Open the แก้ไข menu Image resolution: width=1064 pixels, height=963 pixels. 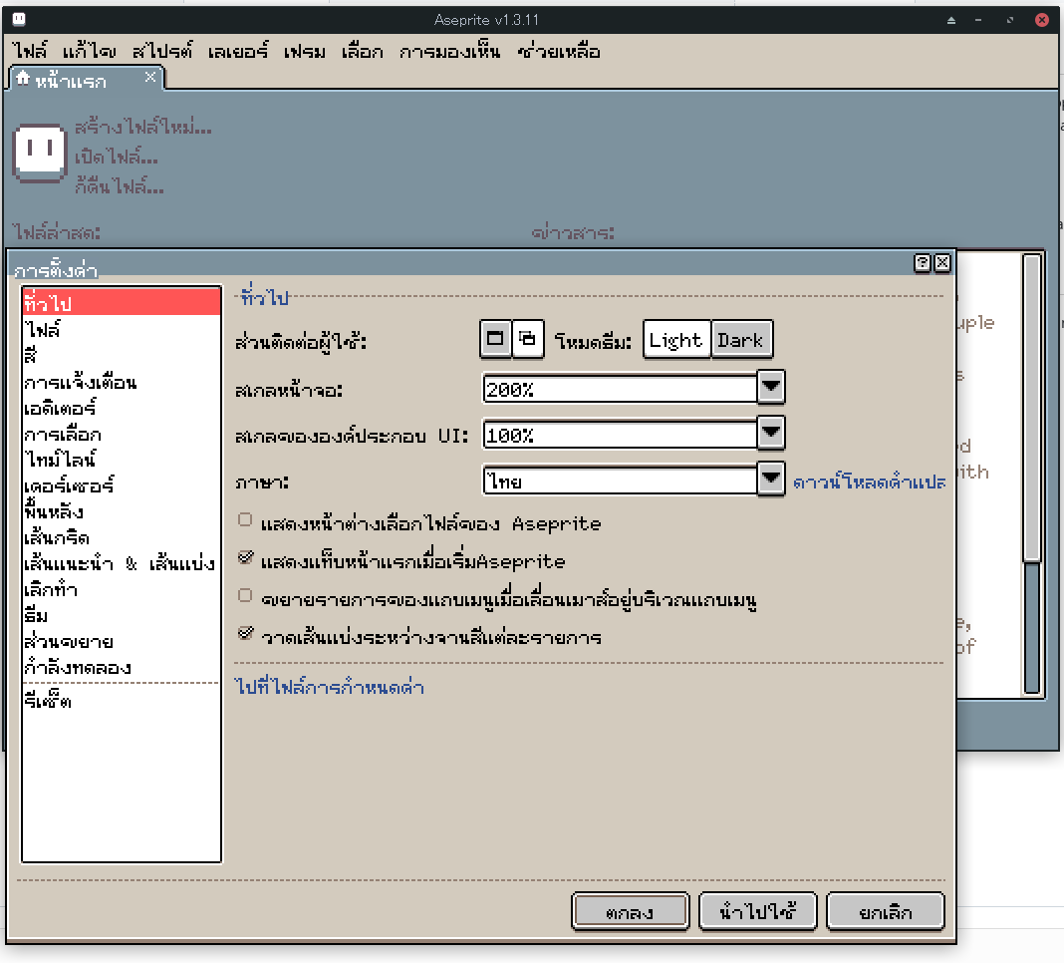(x=89, y=51)
